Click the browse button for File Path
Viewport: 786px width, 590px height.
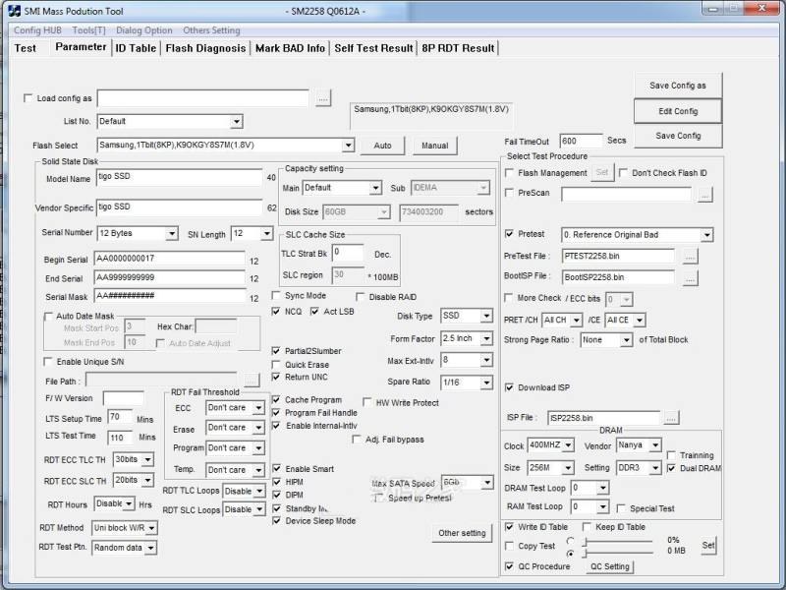pos(252,380)
